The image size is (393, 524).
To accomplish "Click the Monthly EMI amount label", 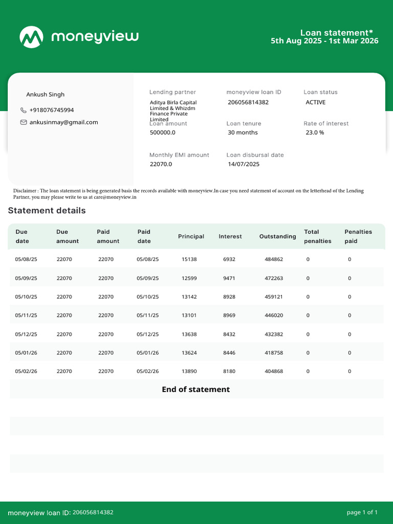I will [x=179, y=155].
